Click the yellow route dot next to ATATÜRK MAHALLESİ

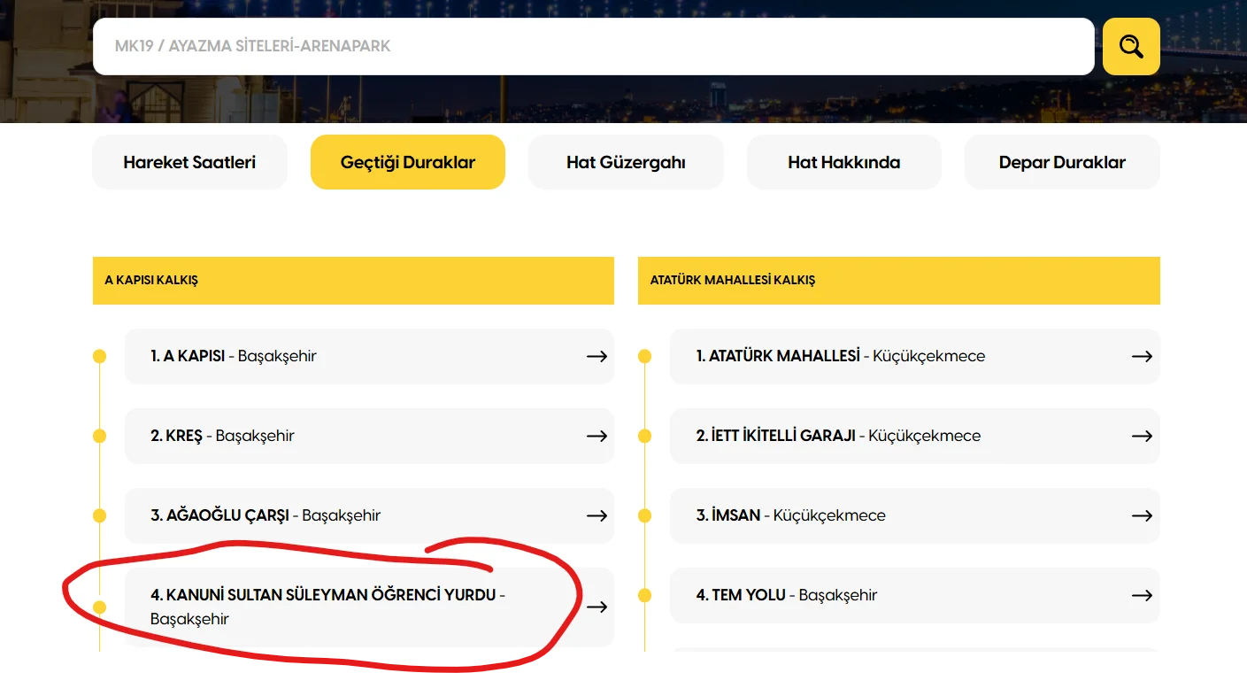click(x=645, y=356)
